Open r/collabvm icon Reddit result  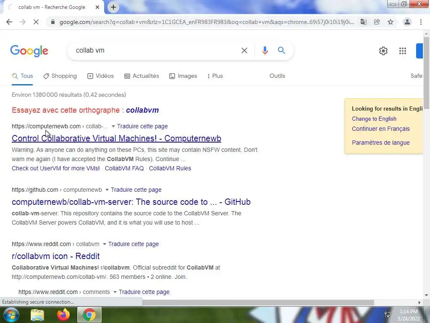(x=56, y=256)
